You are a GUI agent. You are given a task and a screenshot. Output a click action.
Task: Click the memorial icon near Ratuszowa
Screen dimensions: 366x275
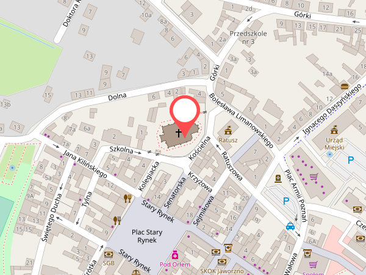[x=278, y=178]
